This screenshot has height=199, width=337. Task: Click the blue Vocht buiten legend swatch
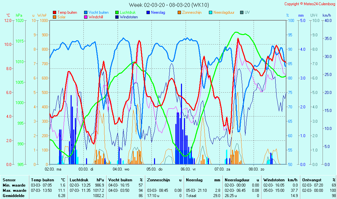point(86,12)
